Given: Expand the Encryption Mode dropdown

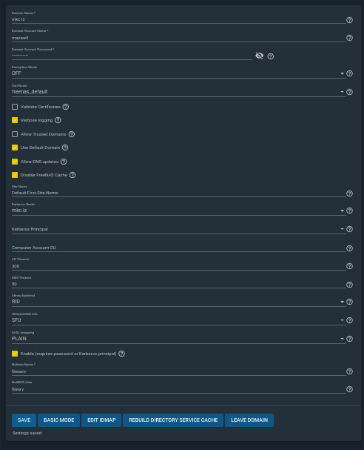Looking at the screenshot, I should click(178, 73).
